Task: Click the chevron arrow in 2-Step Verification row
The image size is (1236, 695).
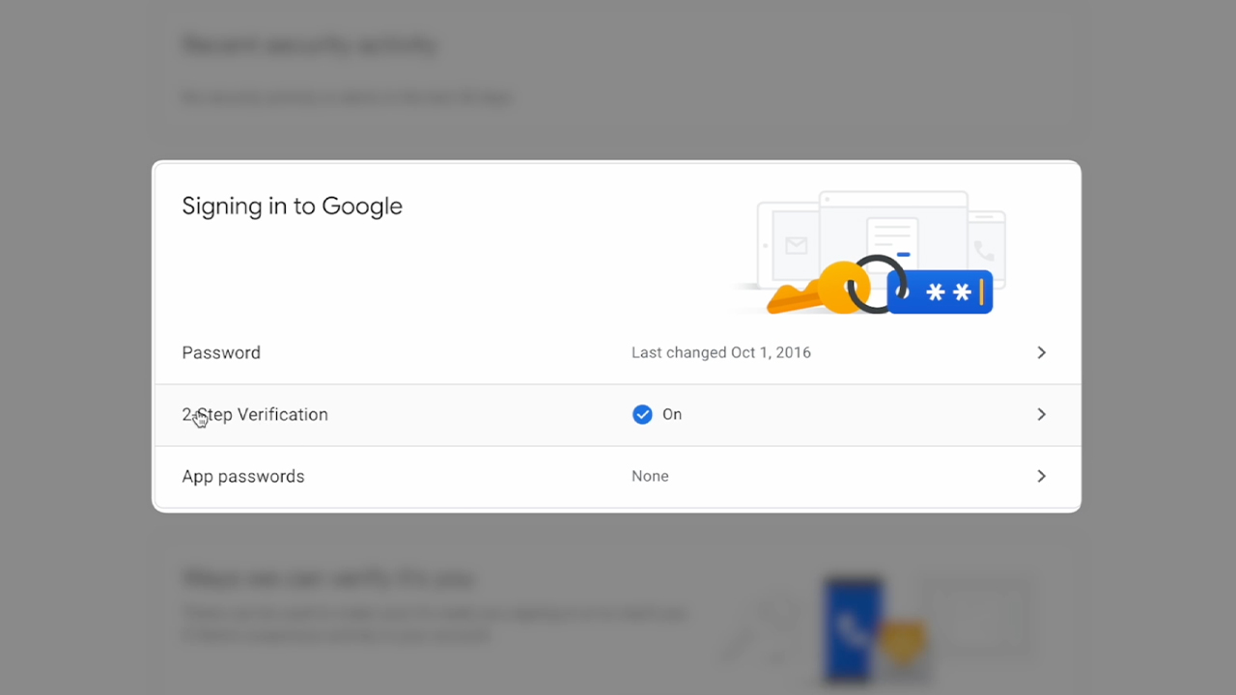Action: click(1041, 414)
